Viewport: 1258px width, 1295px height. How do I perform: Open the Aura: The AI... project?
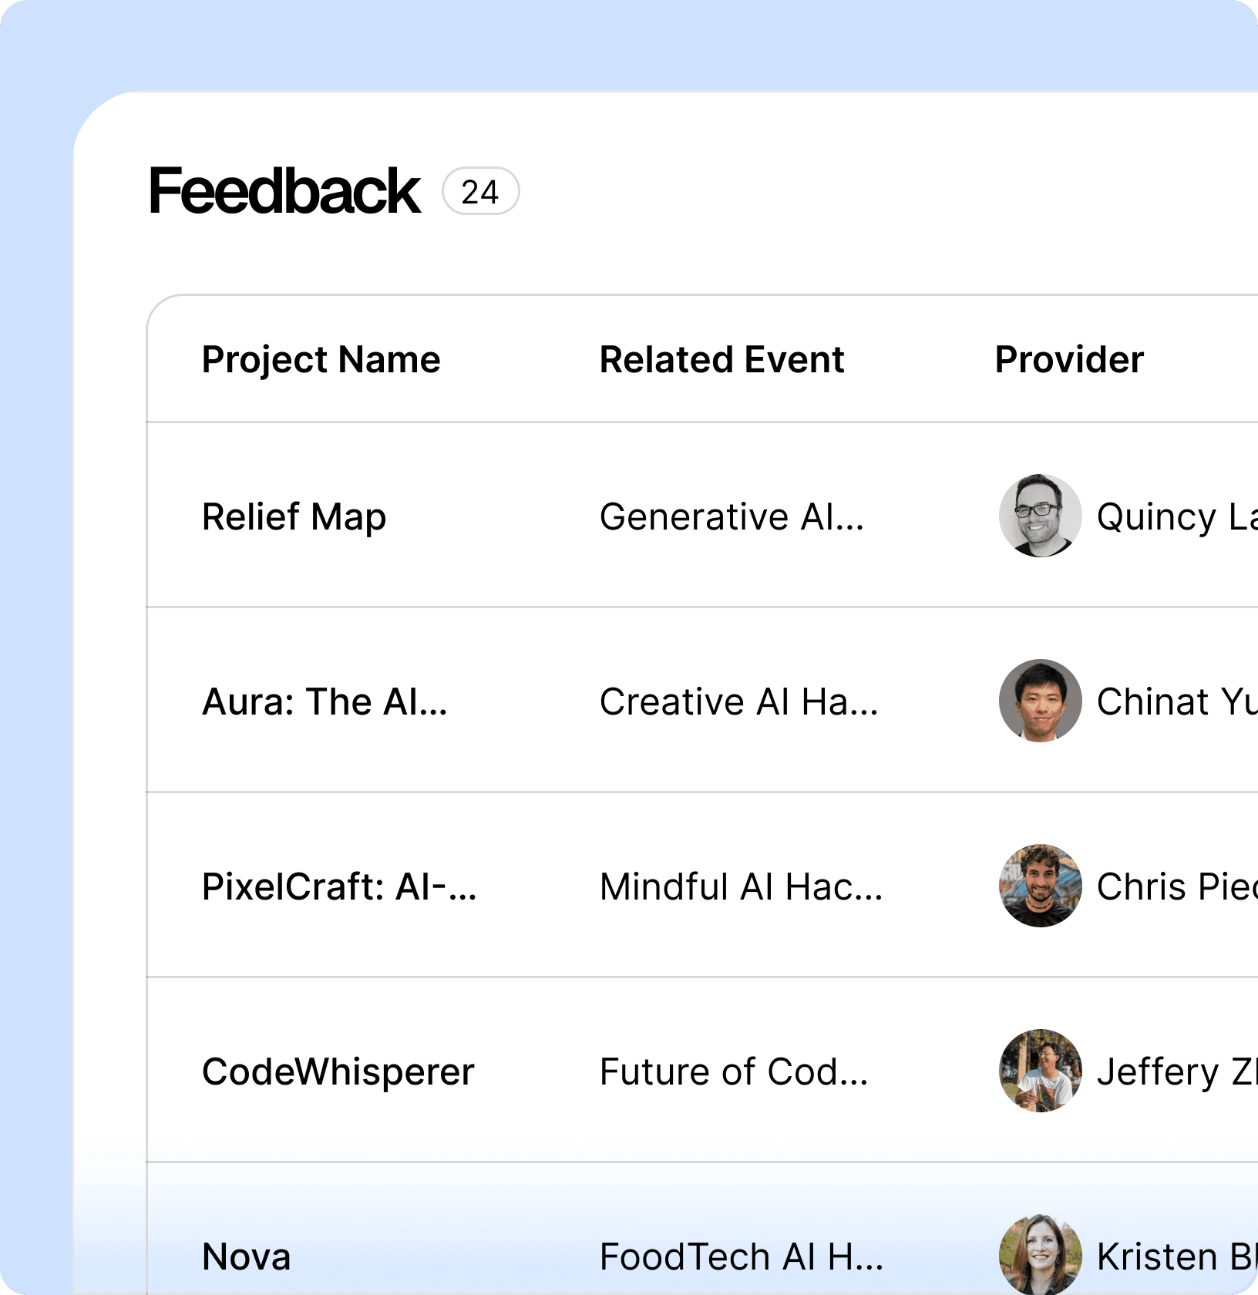[x=325, y=701]
